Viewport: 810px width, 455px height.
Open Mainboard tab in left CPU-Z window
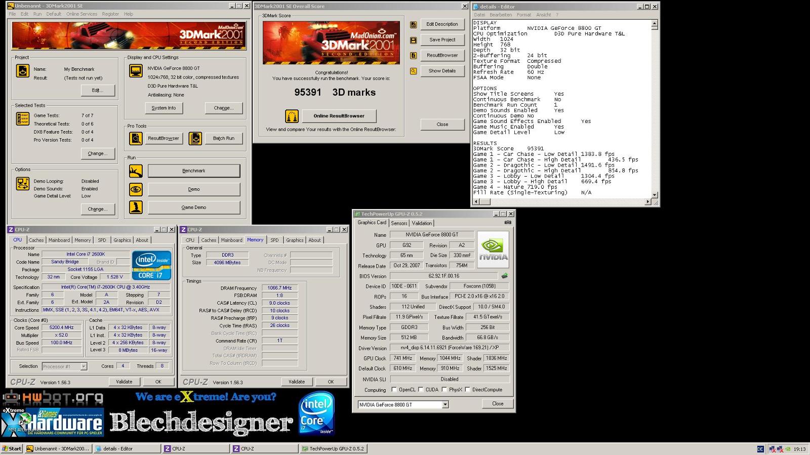pyautogui.click(x=59, y=240)
